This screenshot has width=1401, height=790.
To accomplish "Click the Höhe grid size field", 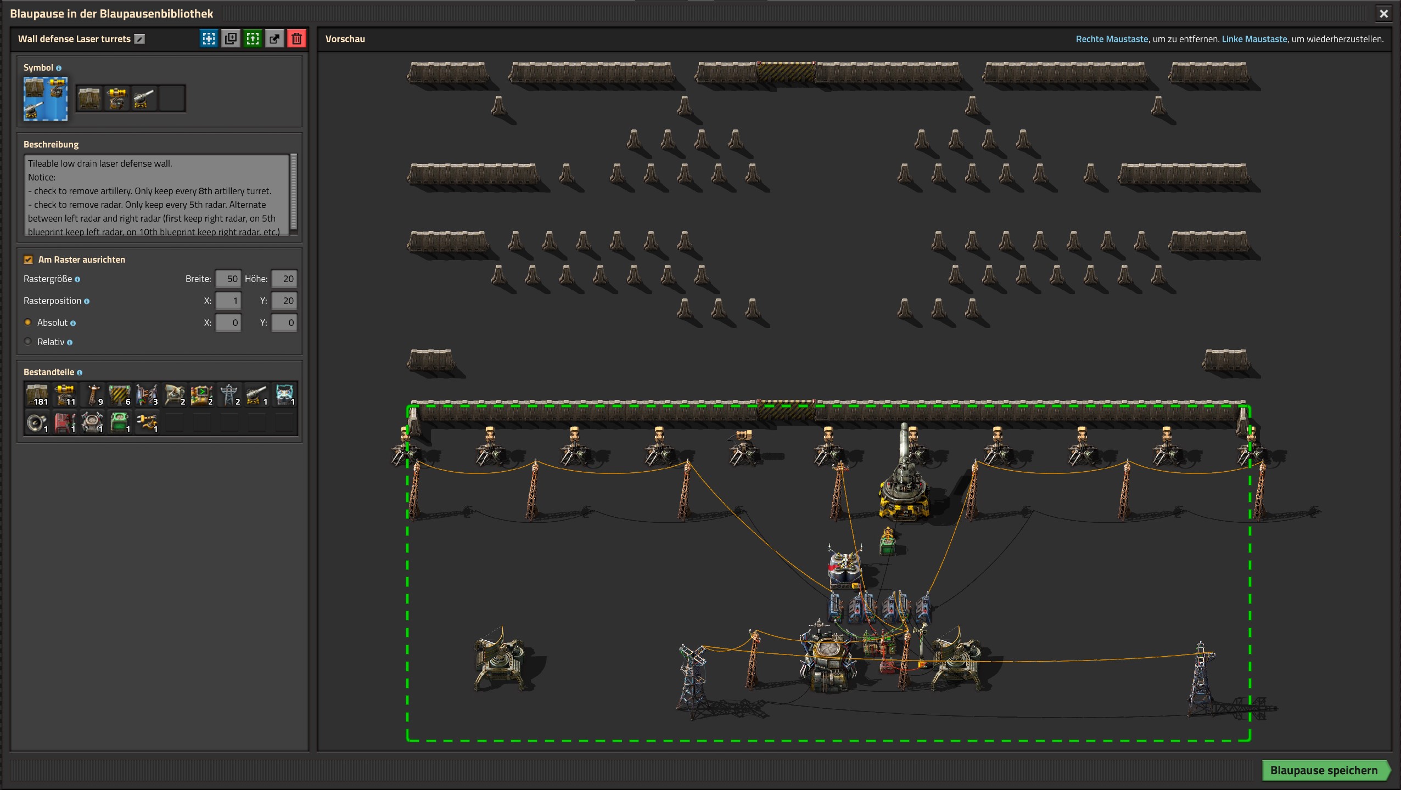I will (284, 279).
